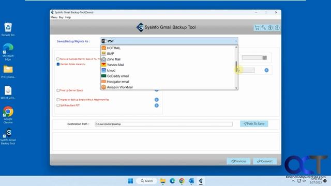Open the Help menu

[x=68, y=17]
